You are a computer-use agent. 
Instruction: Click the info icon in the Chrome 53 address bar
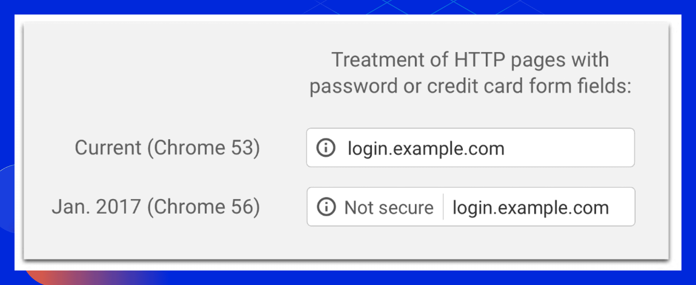coord(326,148)
